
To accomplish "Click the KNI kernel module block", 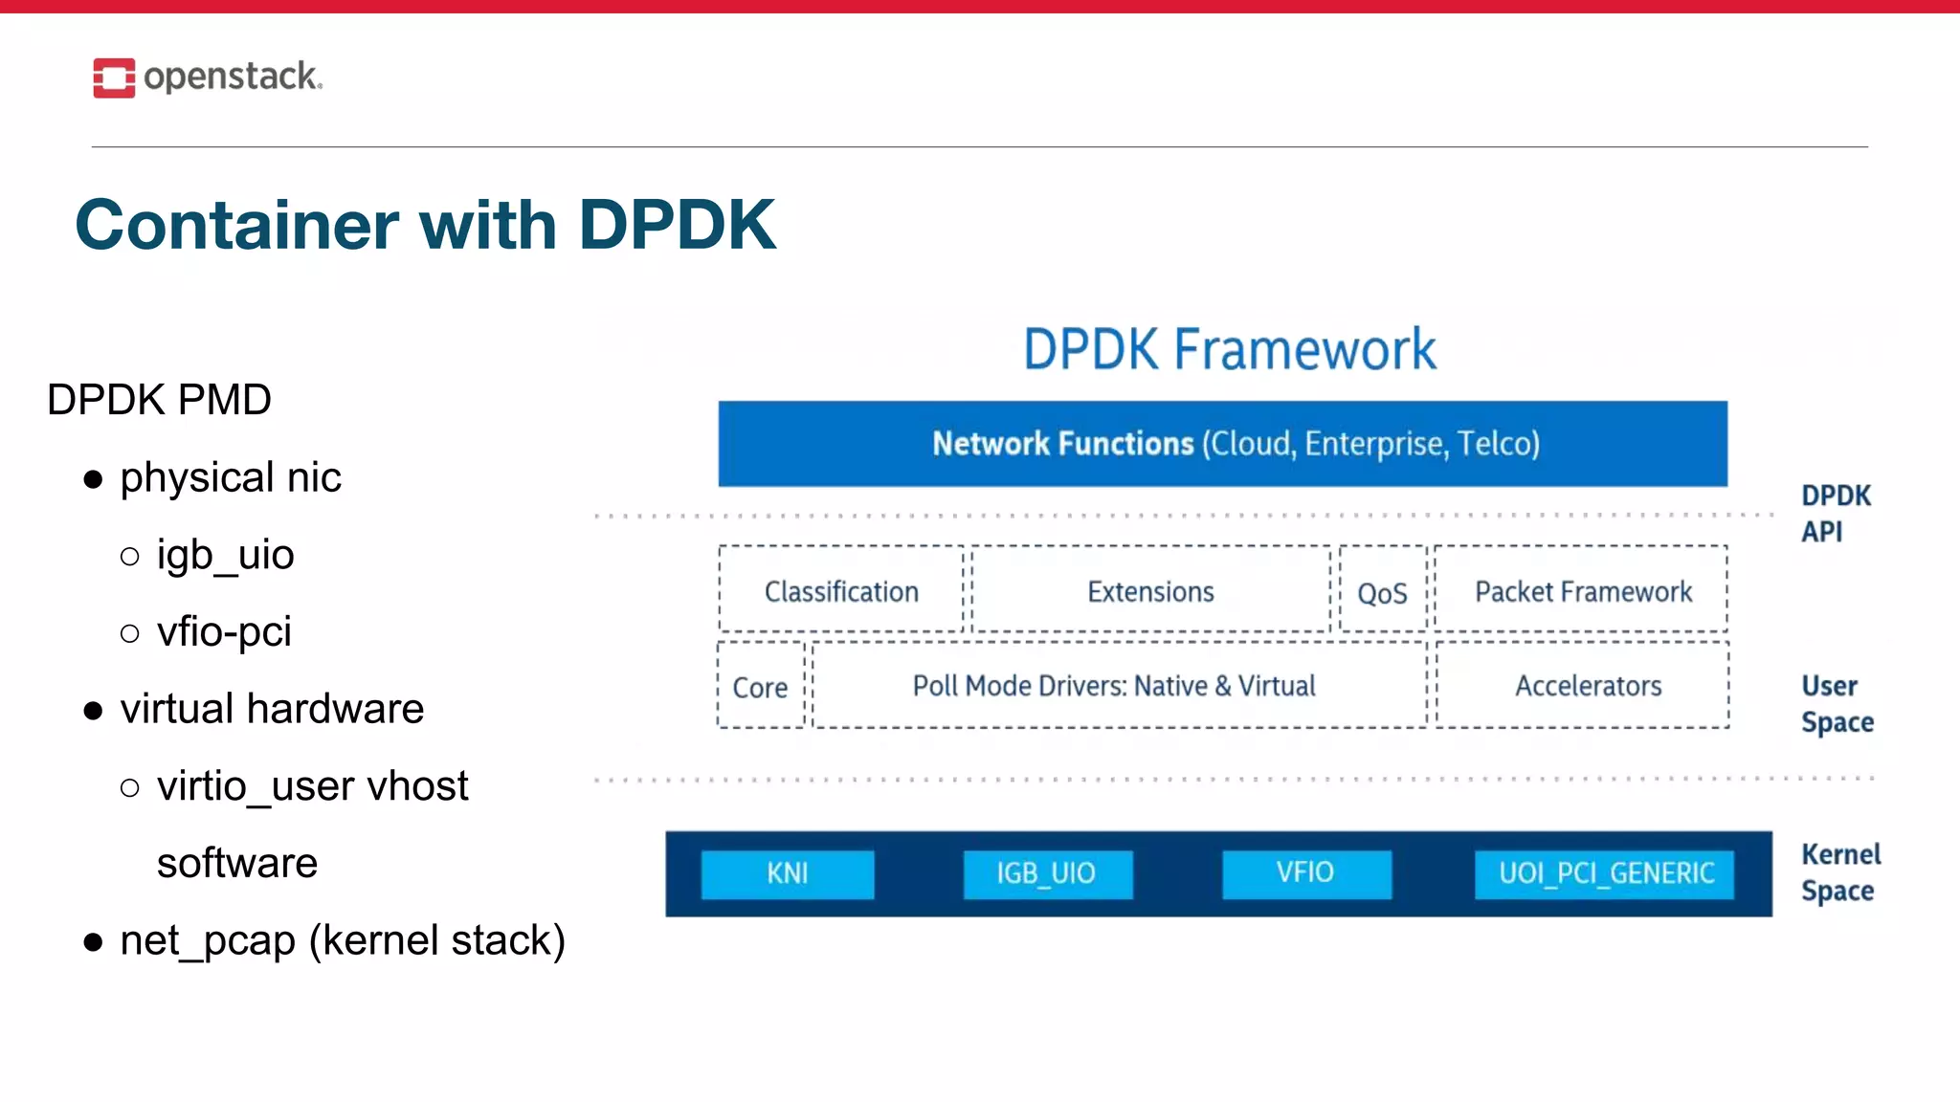I will point(788,873).
